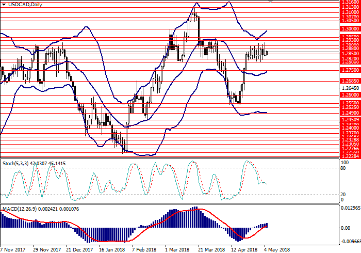Click the 12 Apr 2018 date label
This screenshot has width=361, height=253.
point(245,249)
